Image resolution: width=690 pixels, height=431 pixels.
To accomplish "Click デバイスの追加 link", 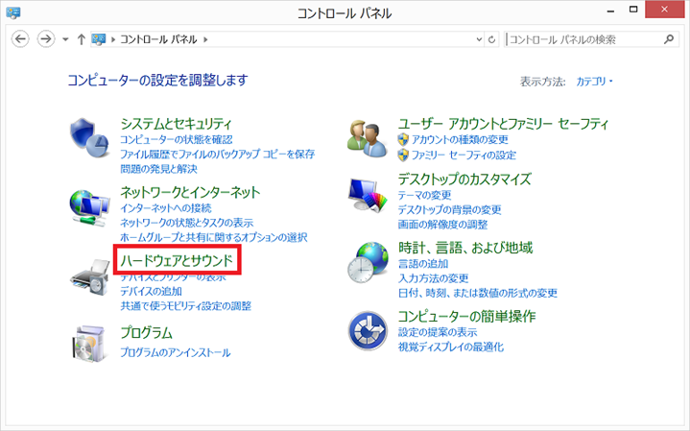I will pyautogui.click(x=152, y=292).
